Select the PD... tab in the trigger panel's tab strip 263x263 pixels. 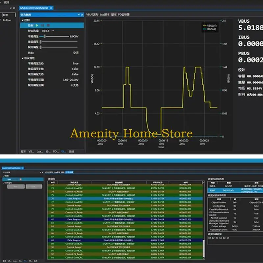[56, 152]
